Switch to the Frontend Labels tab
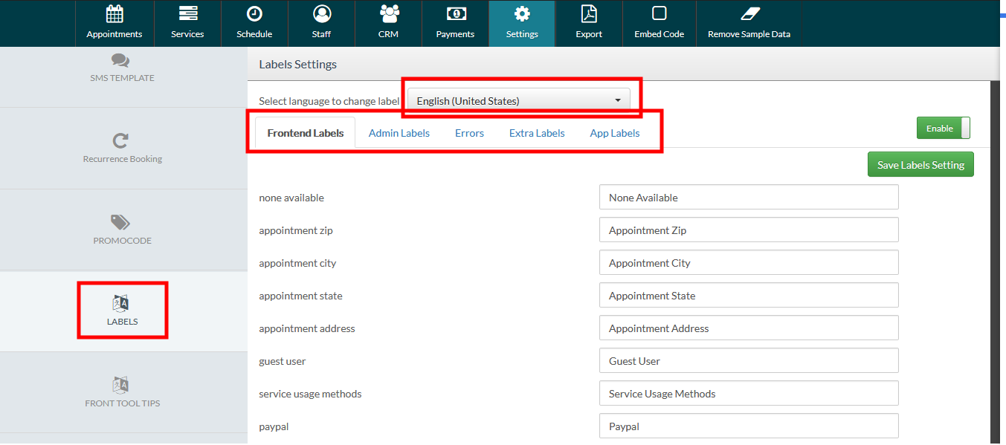This screenshot has width=1006, height=445. point(306,133)
